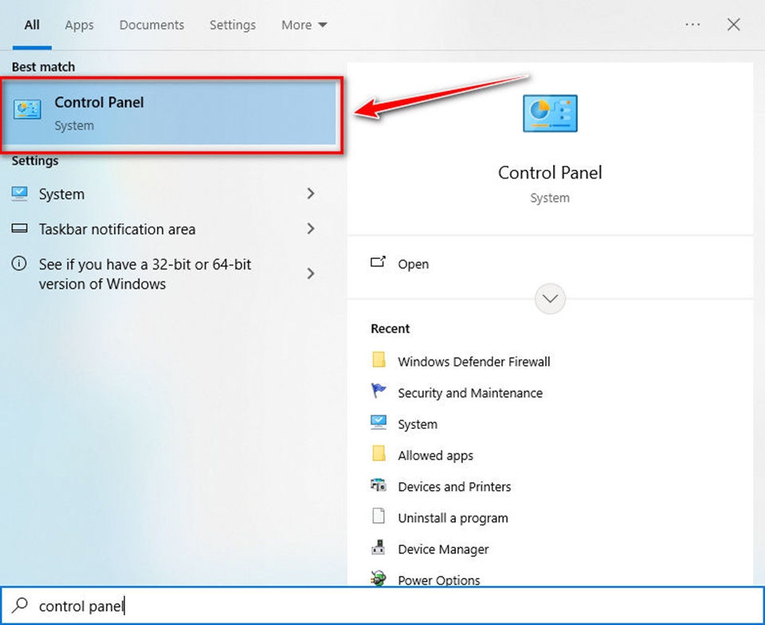Expand the System settings result arrow
The image size is (765, 625).
[x=310, y=194]
